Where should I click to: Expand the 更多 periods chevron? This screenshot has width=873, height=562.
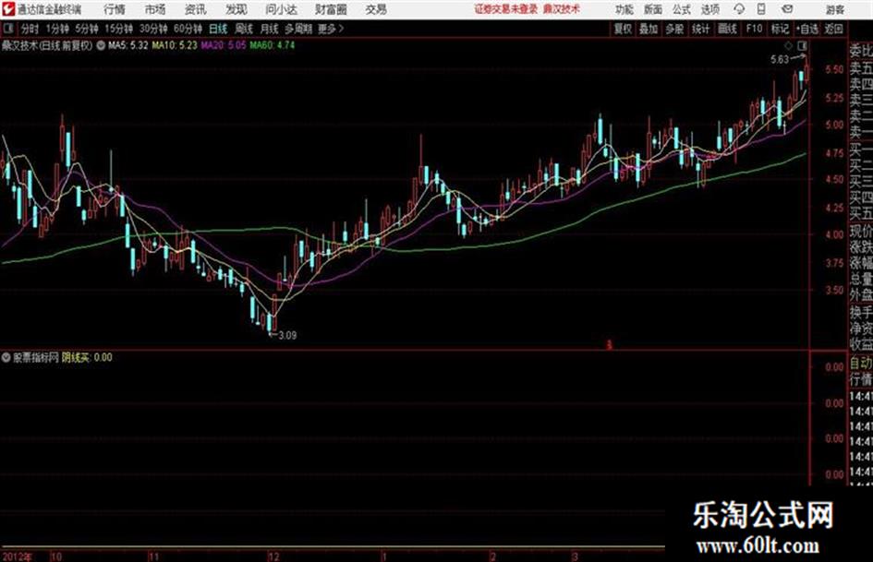pyautogui.click(x=331, y=29)
